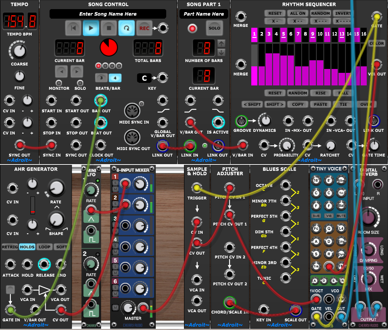Open the Key selector showing C

point(144,78)
